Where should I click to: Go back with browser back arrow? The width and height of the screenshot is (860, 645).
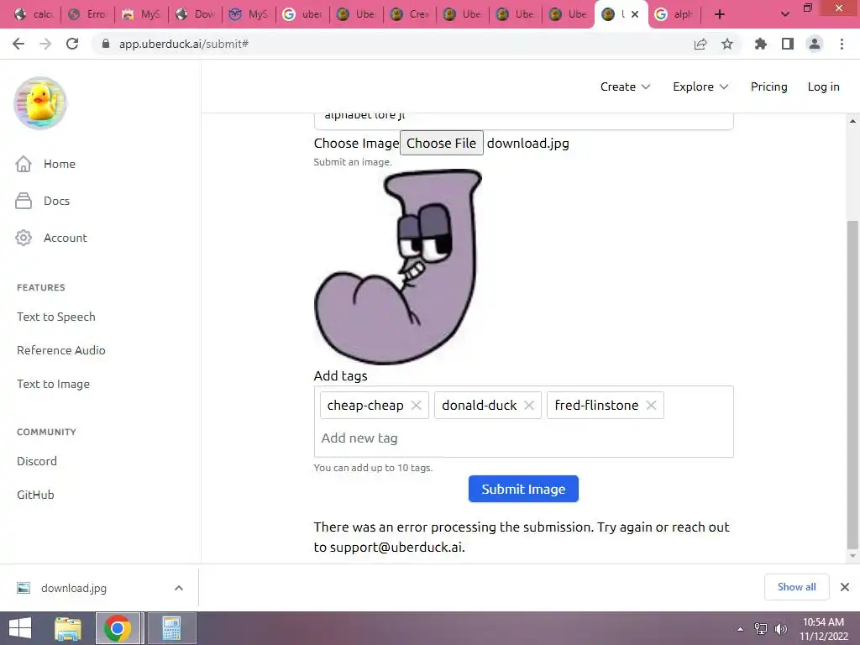coord(18,44)
